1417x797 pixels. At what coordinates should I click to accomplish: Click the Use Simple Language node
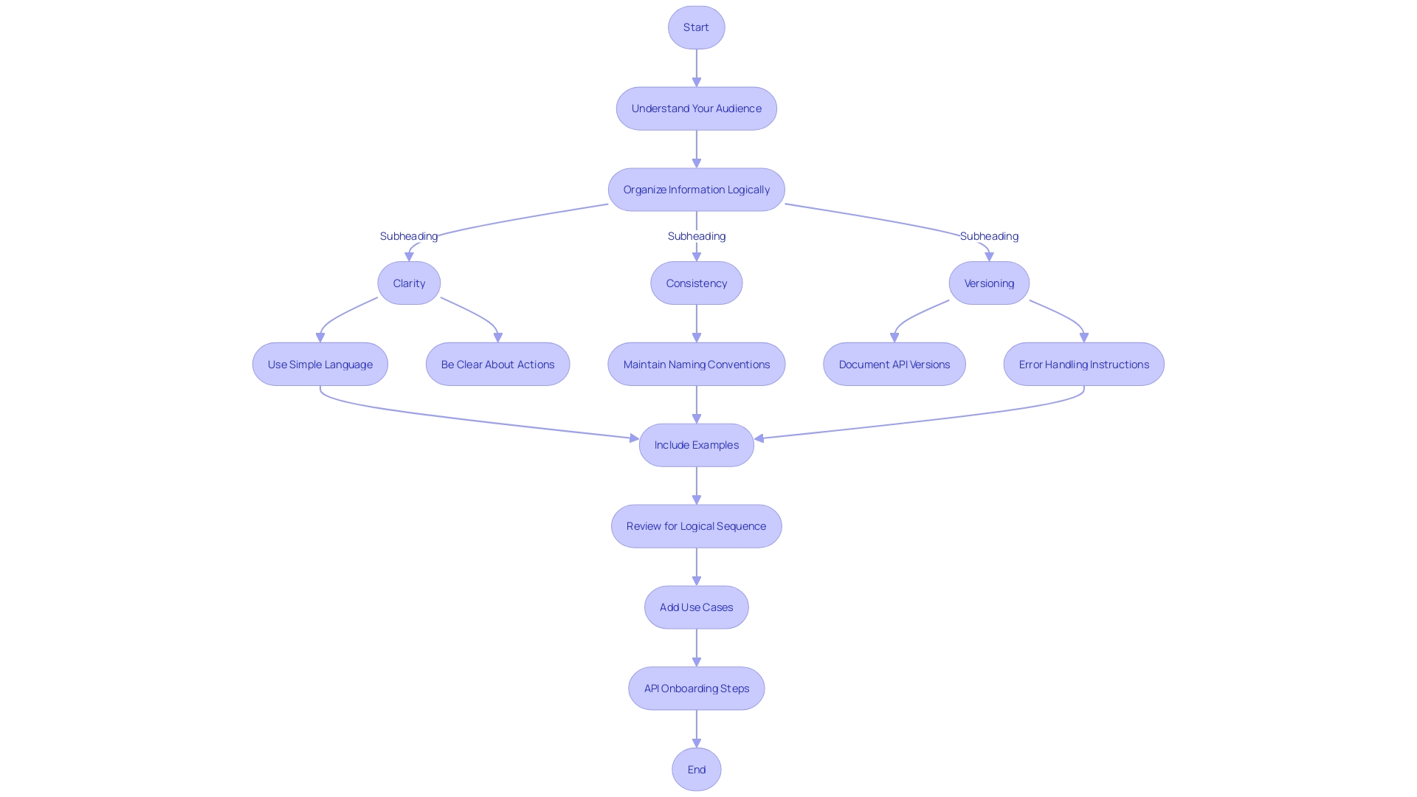[x=320, y=364]
